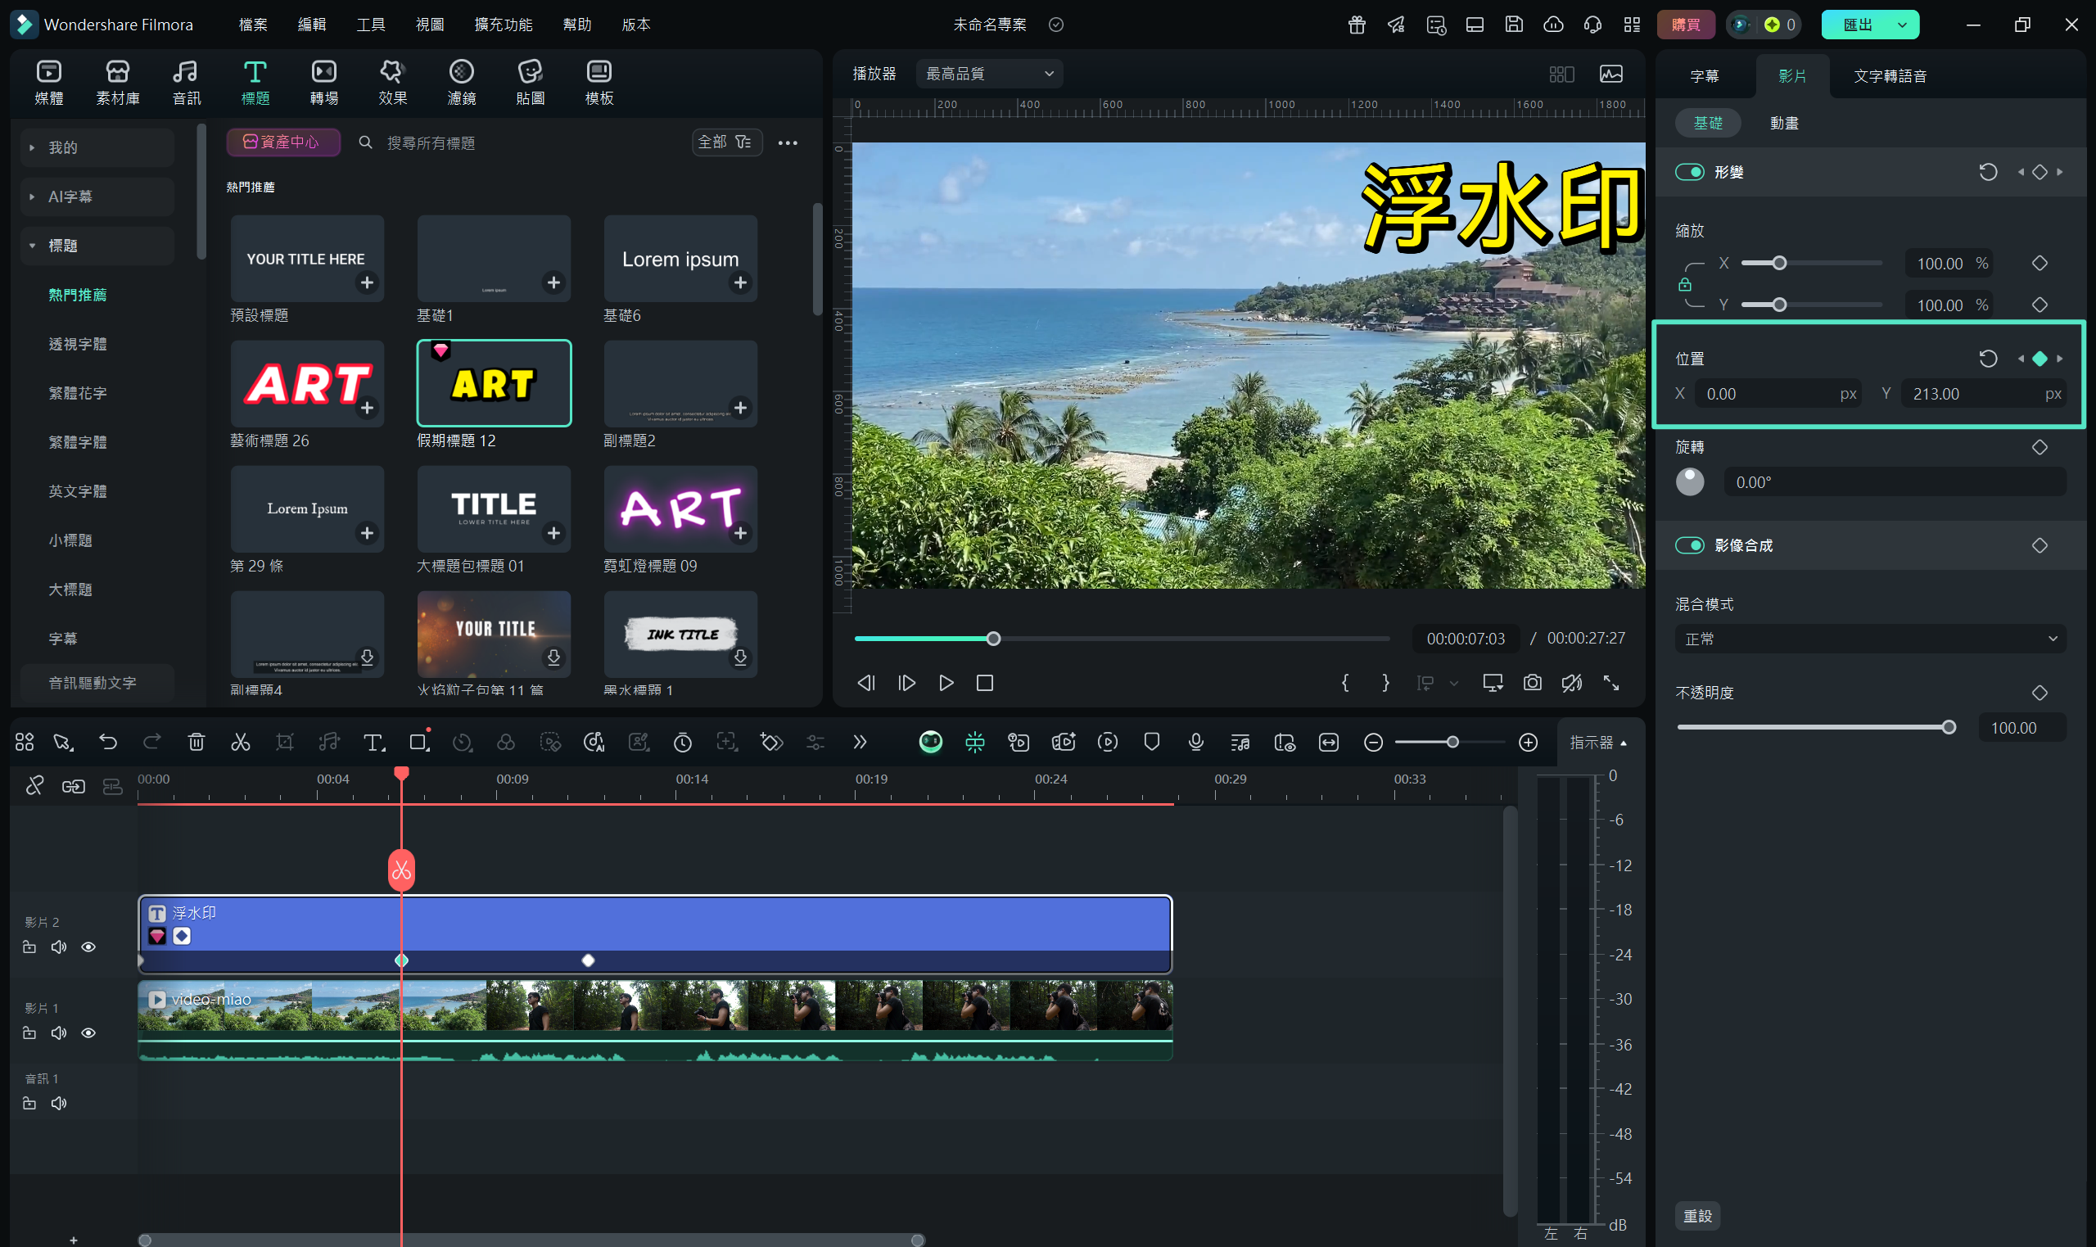Screen dimensions: 2096x1247
Task: Open the voiceover recording microphone tool
Action: tap(1195, 742)
